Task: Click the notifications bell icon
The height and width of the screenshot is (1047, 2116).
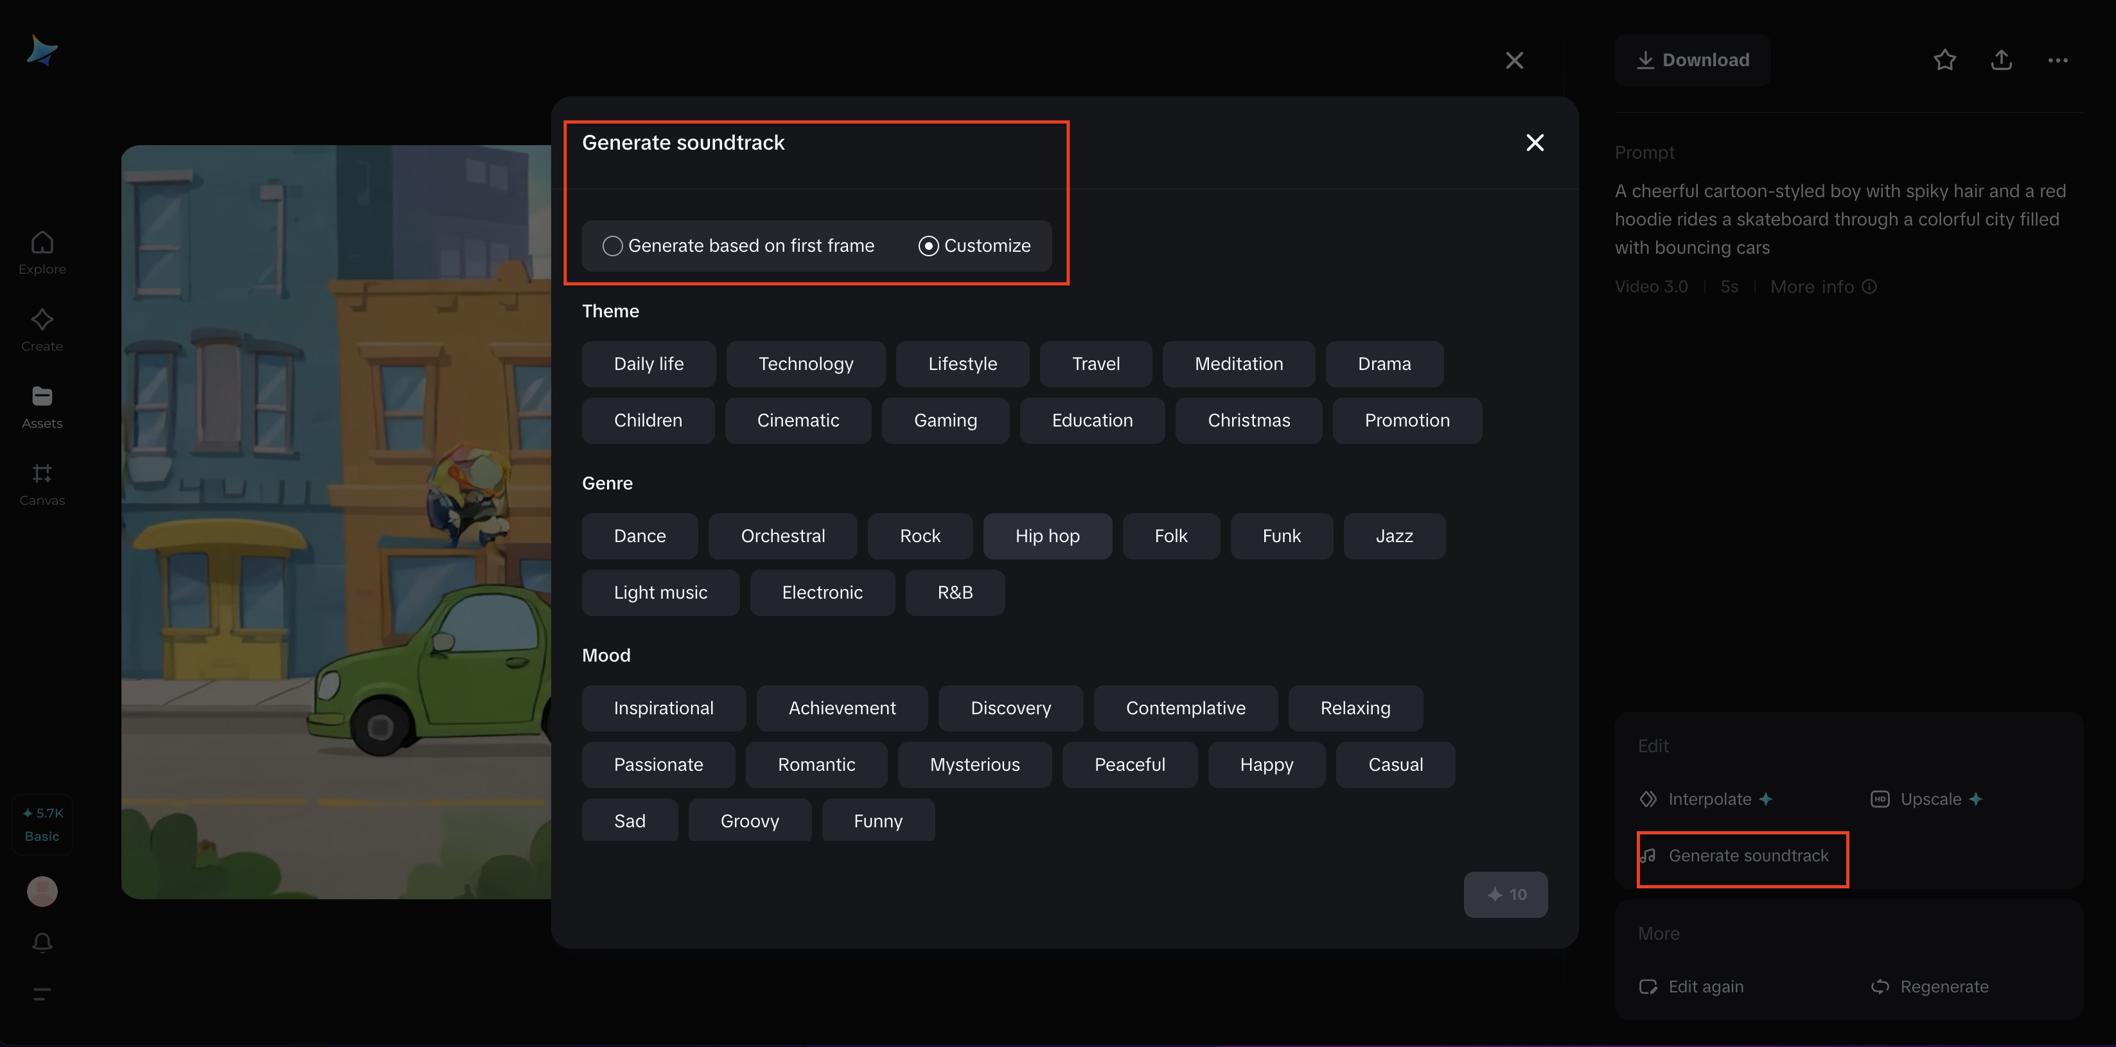Action: coord(42,942)
